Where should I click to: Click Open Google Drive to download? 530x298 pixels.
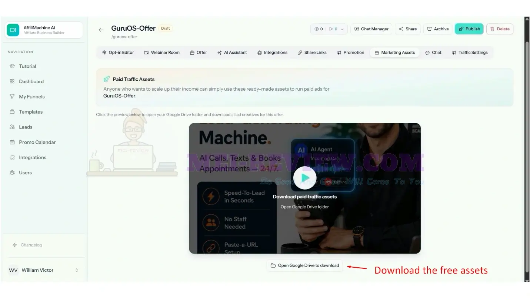pos(305,265)
